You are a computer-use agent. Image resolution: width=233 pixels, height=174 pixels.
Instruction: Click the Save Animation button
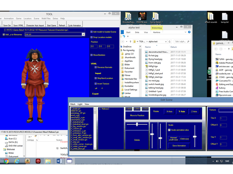click(x=179, y=146)
